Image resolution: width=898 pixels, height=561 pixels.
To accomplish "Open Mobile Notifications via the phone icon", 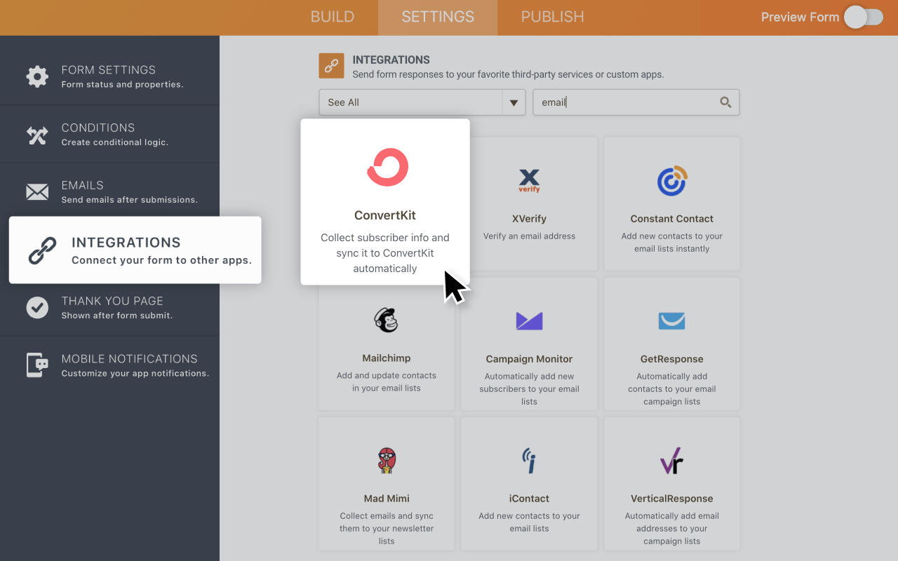I will 37,365.
